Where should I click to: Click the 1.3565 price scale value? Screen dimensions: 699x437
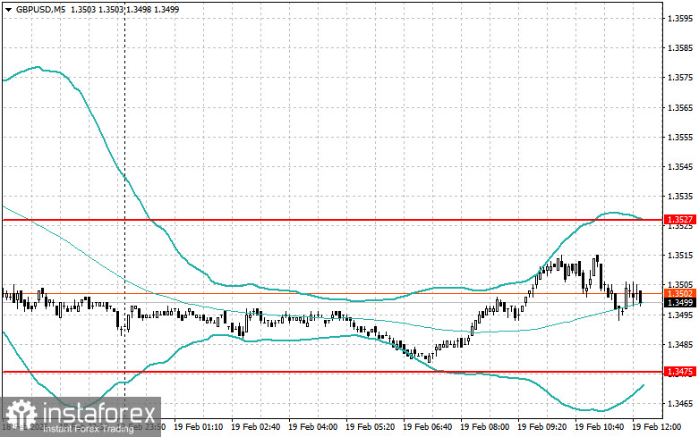[x=680, y=108]
